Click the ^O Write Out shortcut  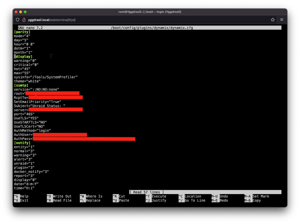[59, 196]
